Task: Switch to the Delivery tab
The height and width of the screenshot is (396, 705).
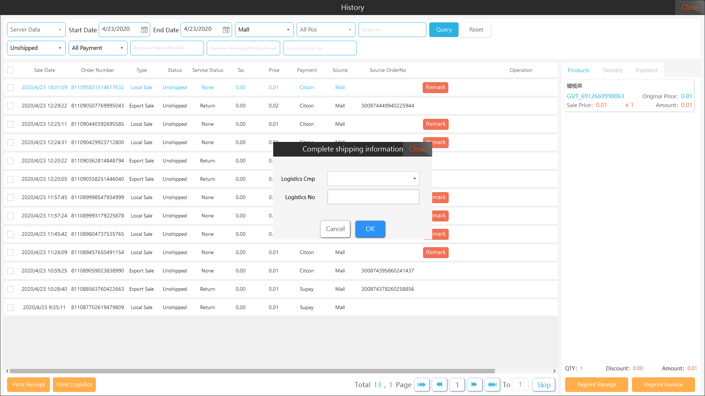Action: (612, 70)
